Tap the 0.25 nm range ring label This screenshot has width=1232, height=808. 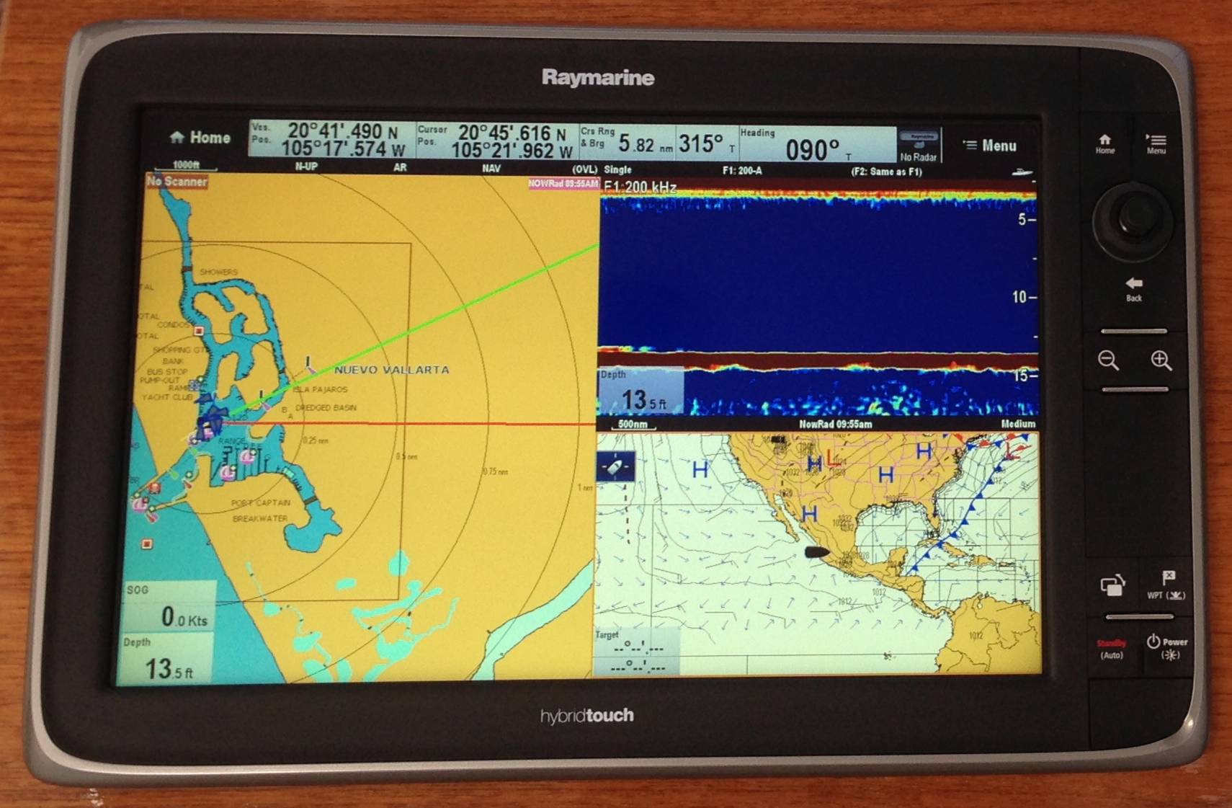tap(316, 440)
